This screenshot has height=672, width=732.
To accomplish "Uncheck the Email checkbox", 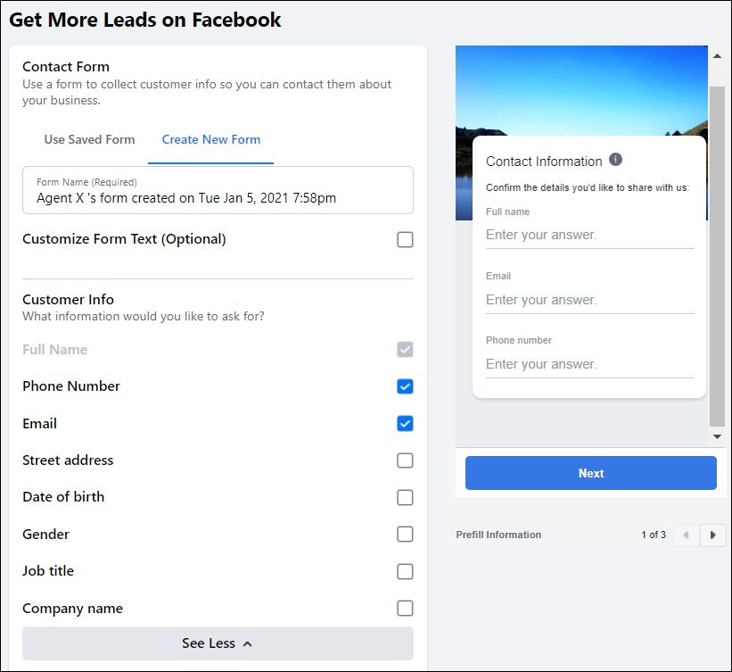I will 405,423.
